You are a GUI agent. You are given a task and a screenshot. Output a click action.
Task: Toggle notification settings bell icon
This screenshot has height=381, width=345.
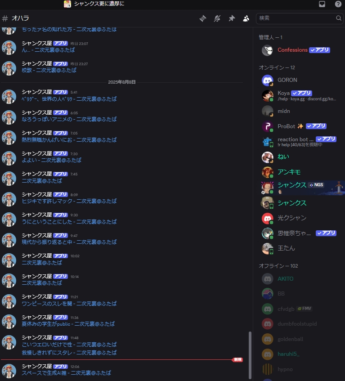tap(217, 18)
